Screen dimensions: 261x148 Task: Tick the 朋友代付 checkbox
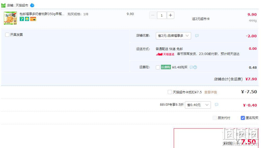[x=215, y=118]
